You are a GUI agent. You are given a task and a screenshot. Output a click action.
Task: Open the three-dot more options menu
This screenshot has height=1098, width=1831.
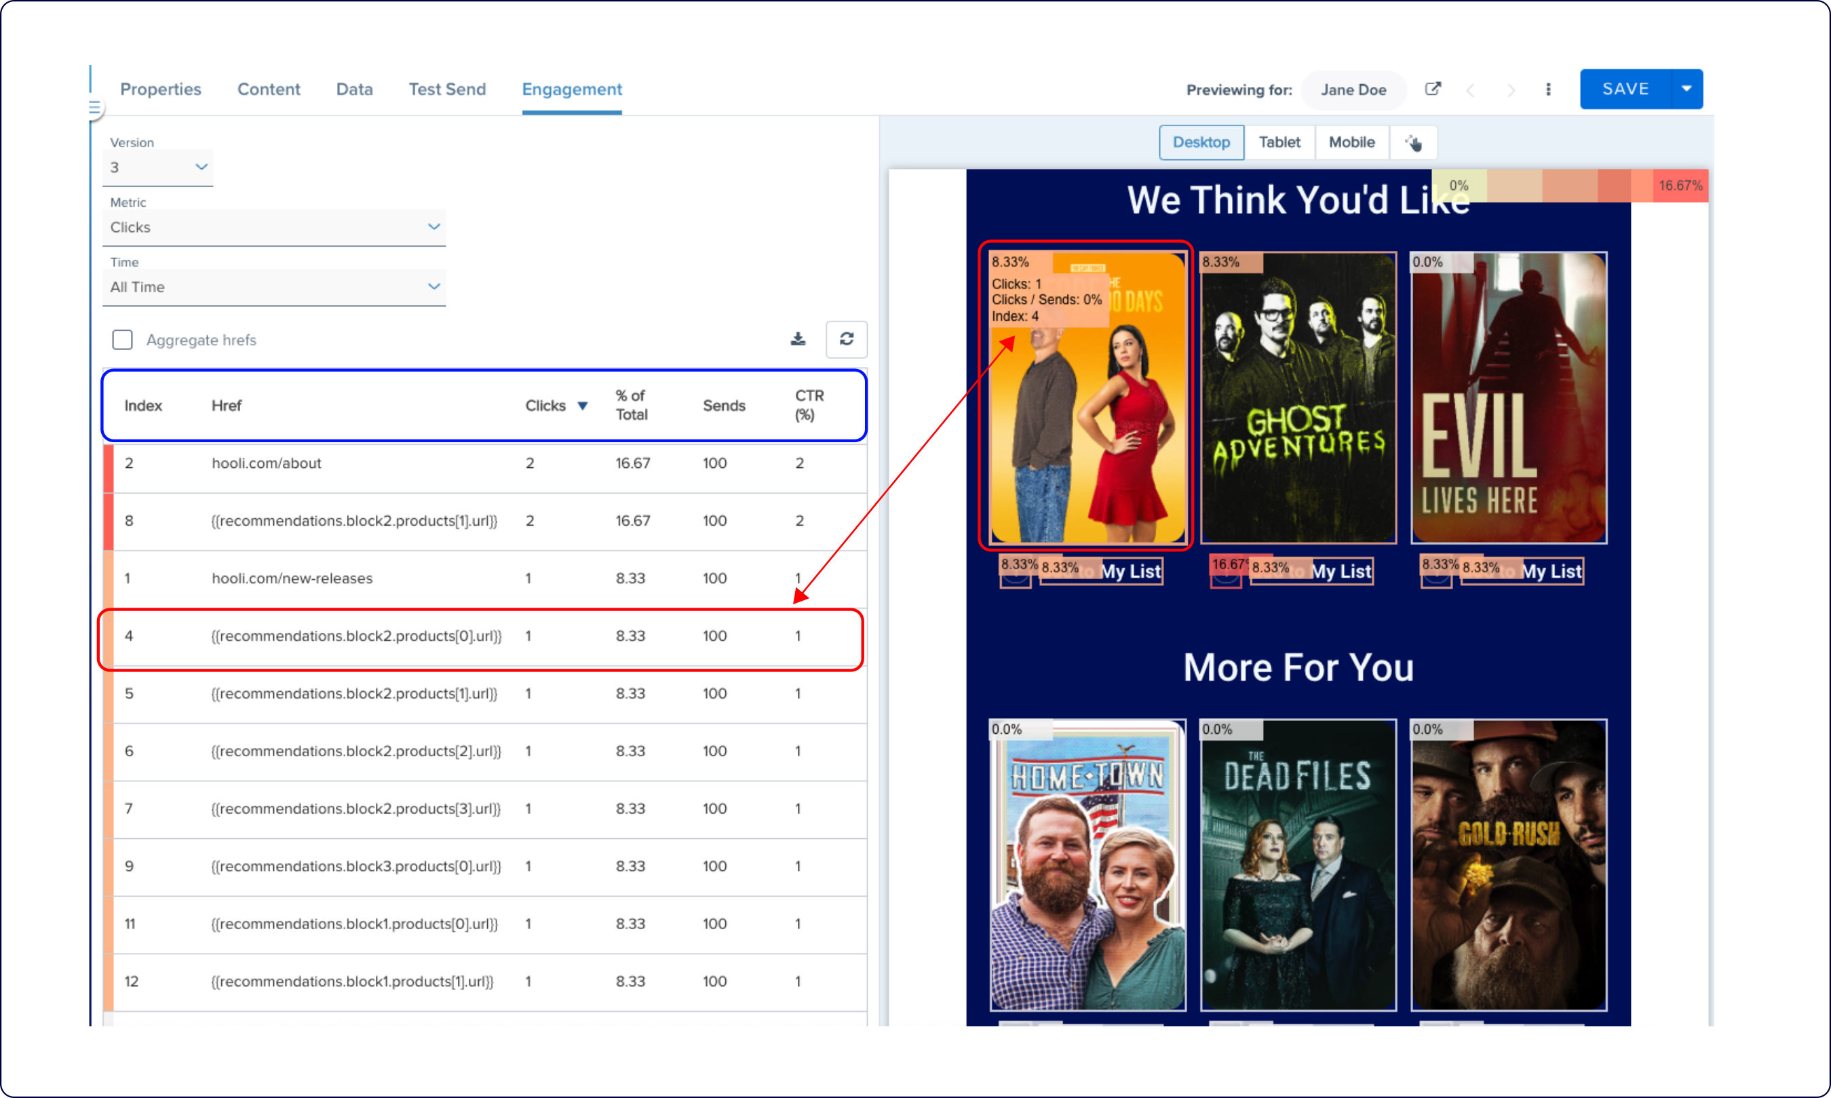[x=1548, y=90]
